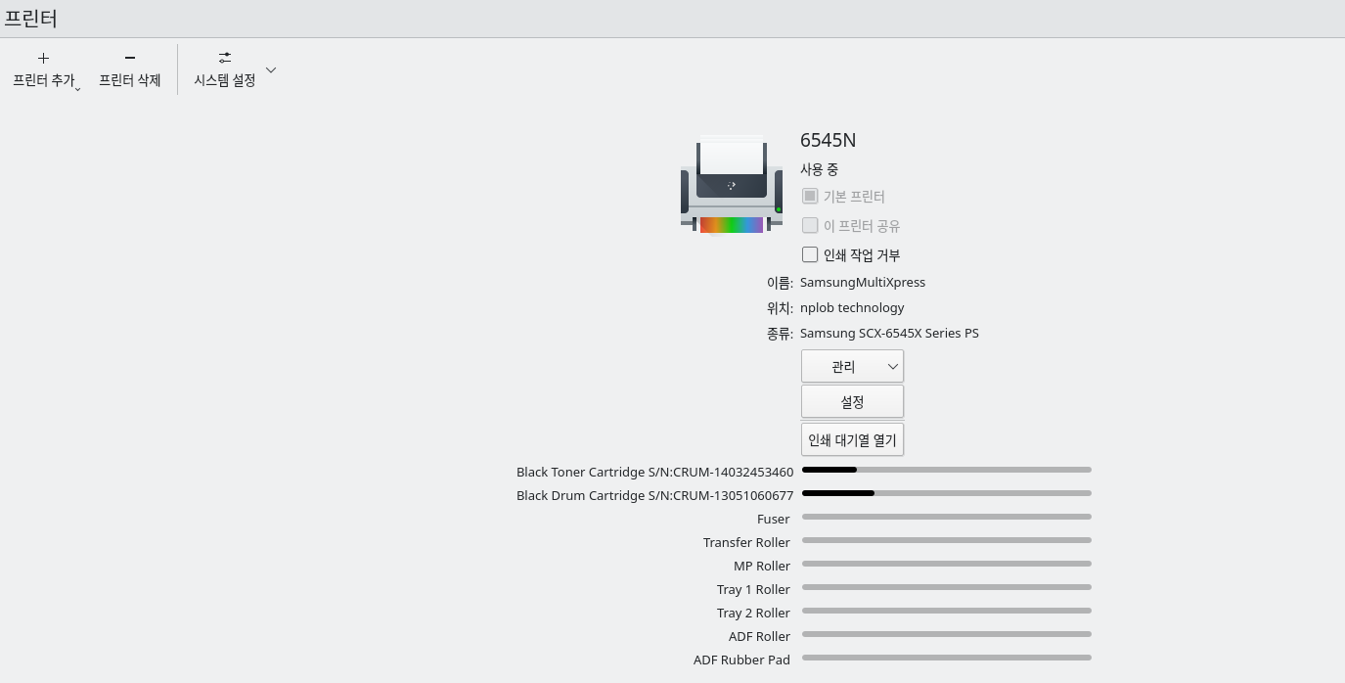1345x683 pixels.
Task: Click the MP Roller level bar
Action: pyautogui.click(x=946, y=564)
